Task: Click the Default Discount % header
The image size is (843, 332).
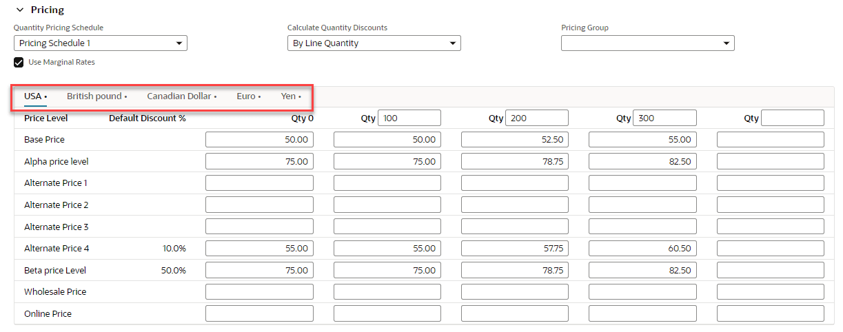Action: [148, 118]
